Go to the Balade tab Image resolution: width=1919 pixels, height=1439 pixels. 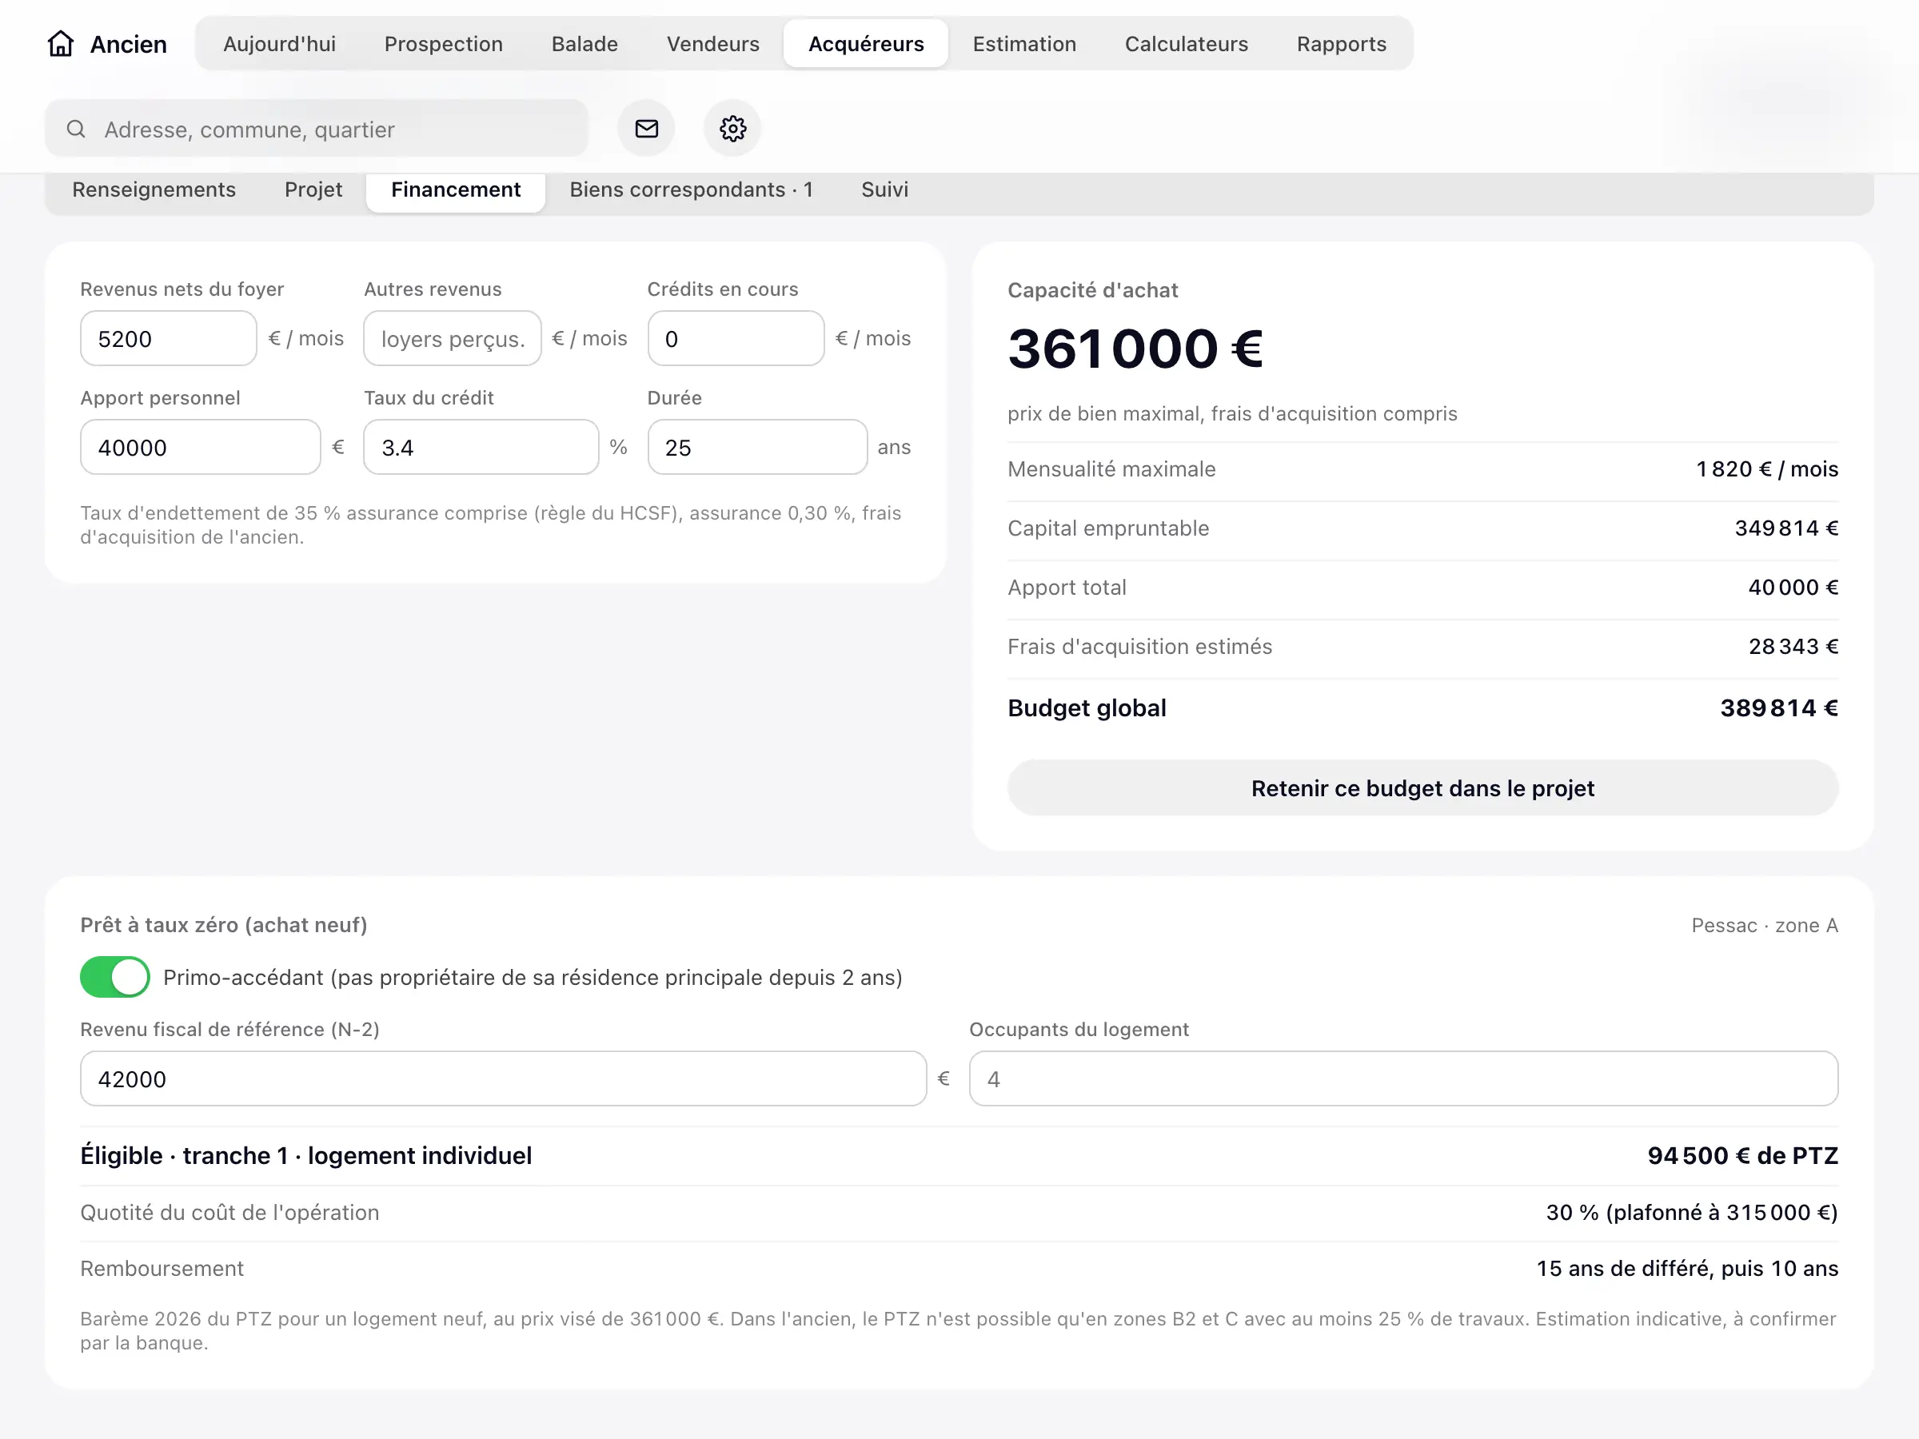pyautogui.click(x=584, y=44)
